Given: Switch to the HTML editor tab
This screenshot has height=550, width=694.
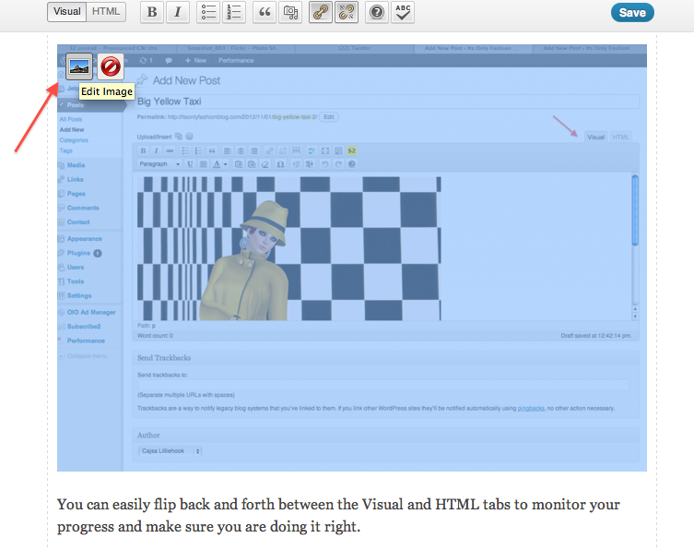Looking at the screenshot, I should pos(106,12).
